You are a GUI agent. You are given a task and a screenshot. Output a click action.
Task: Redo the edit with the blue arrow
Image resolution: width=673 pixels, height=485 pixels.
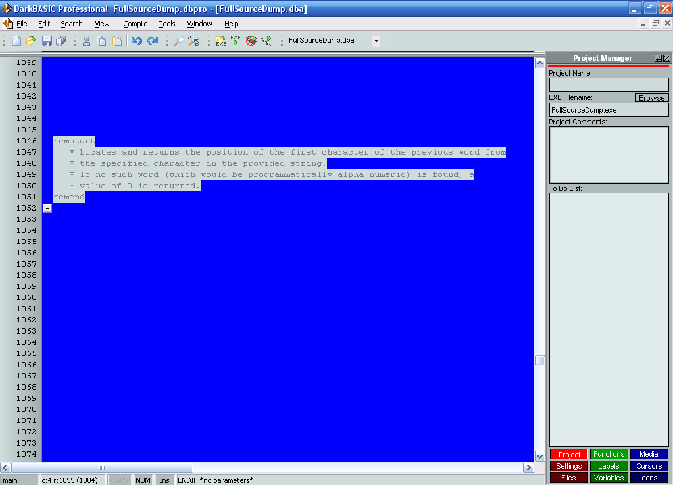(x=153, y=41)
